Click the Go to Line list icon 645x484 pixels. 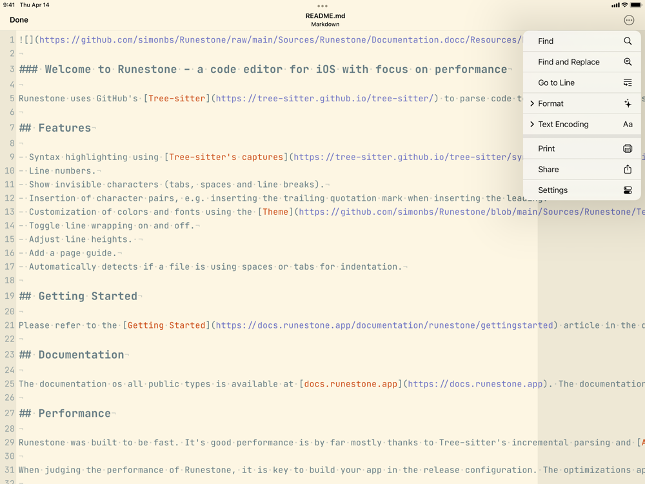coord(628,83)
